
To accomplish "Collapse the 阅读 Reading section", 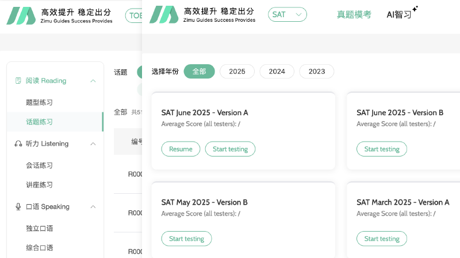I will click(x=93, y=81).
